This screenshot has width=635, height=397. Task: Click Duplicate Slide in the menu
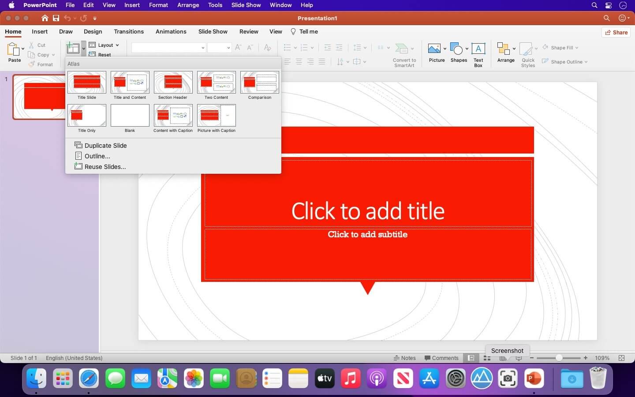pos(105,145)
